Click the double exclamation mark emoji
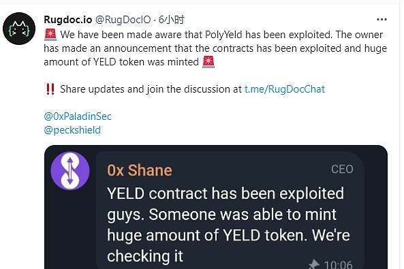404x269 pixels. (50, 89)
